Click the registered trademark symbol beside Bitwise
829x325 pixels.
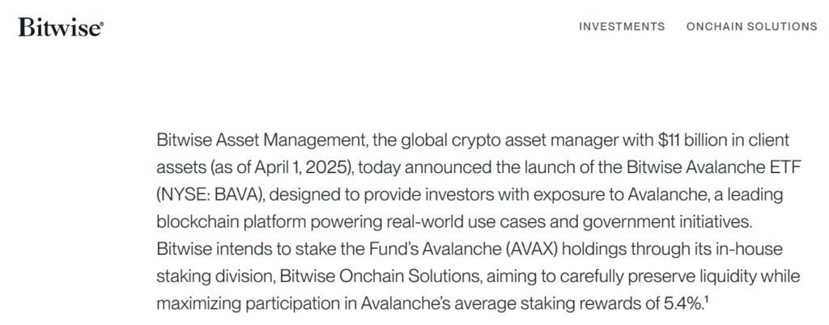(101, 23)
